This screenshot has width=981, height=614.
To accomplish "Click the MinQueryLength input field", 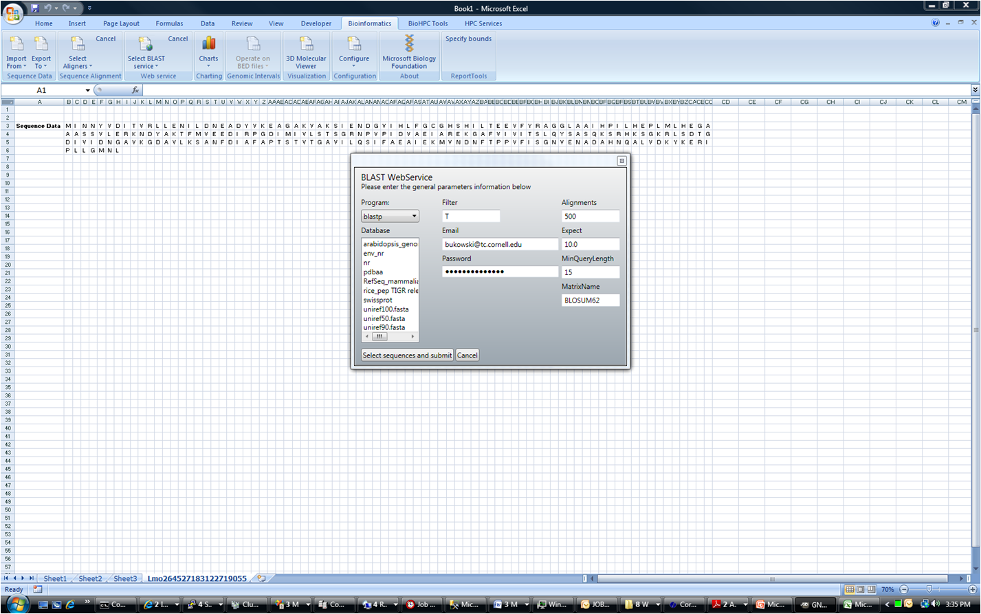I will click(591, 272).
